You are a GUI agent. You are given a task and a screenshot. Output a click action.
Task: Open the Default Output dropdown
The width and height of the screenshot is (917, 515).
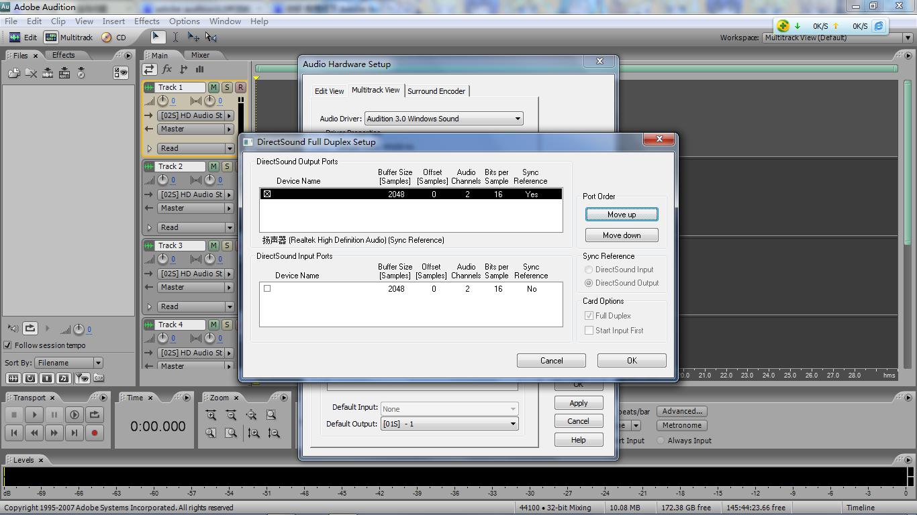click(449, 424)
